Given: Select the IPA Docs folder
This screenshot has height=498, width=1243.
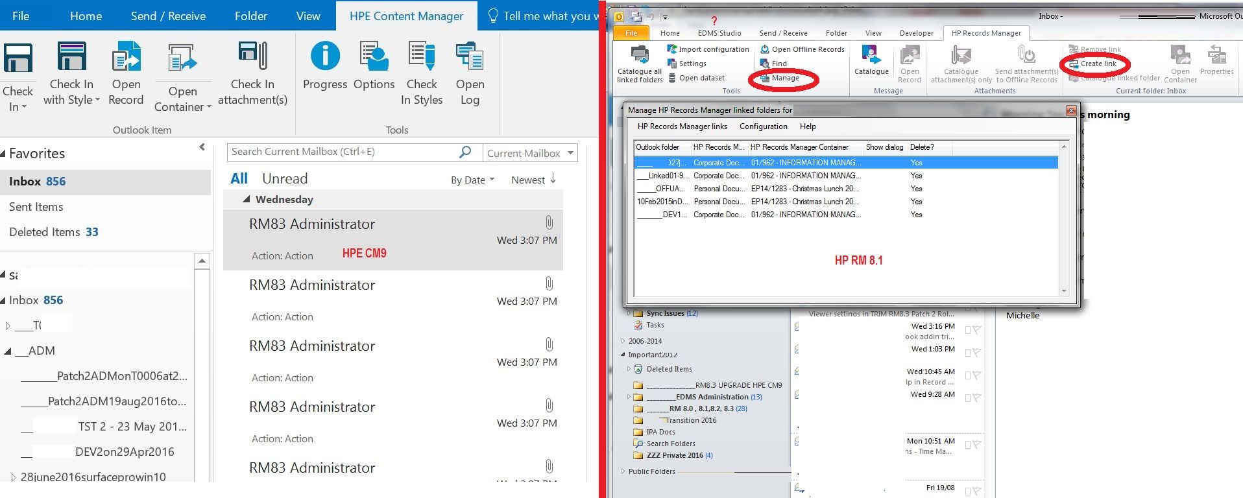Looking at the screenshot, I should (660, 432).
